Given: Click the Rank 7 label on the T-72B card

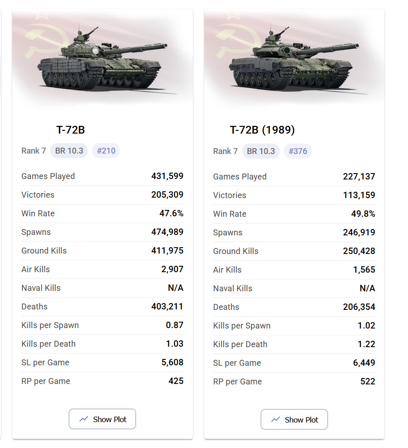Looking at the screenshot, I should (x=34, y=151).
